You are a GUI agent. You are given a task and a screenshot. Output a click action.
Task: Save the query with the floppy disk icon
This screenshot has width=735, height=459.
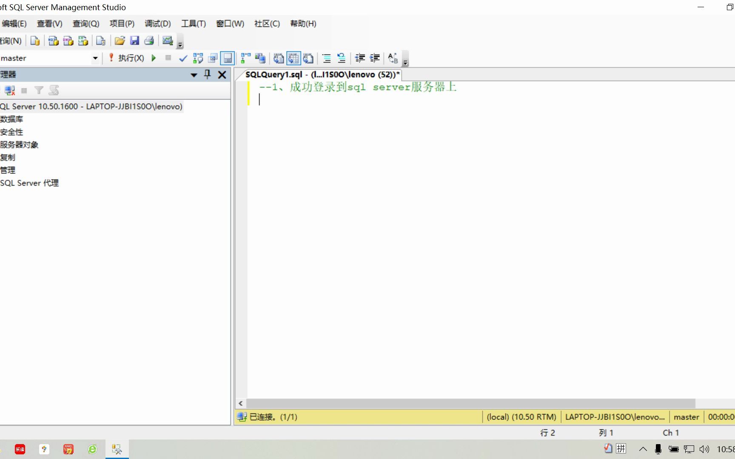click(x=135, y=41)
